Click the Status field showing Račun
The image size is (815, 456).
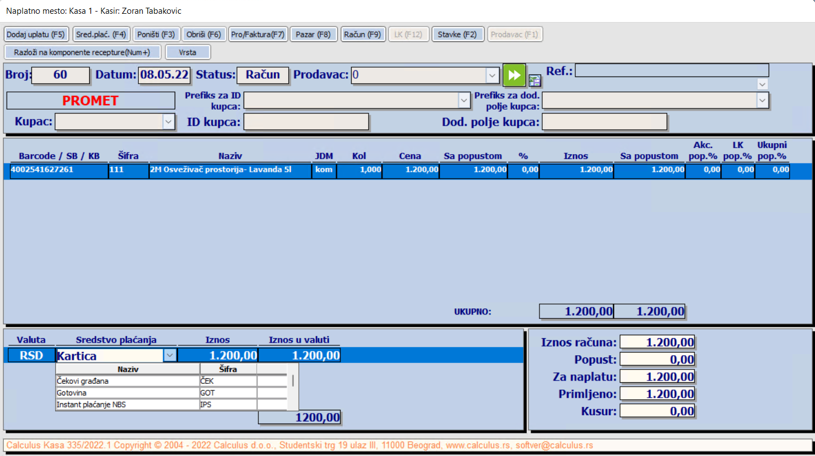[x=263, y=75]
